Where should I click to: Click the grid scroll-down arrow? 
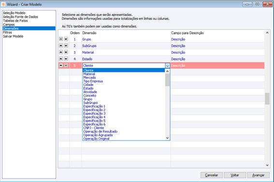(x=267, y=165)
